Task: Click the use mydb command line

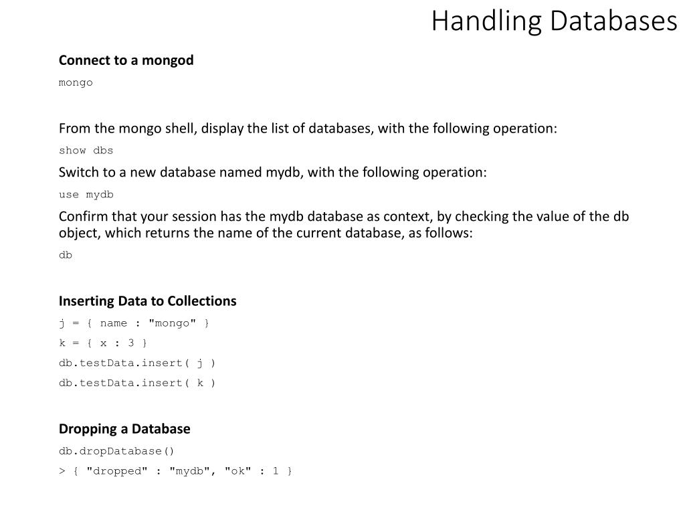Action: coord(86,195)
